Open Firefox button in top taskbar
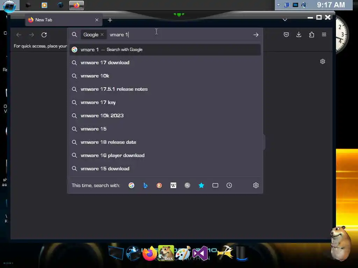 pyautogui.click(x=77, y=5)
